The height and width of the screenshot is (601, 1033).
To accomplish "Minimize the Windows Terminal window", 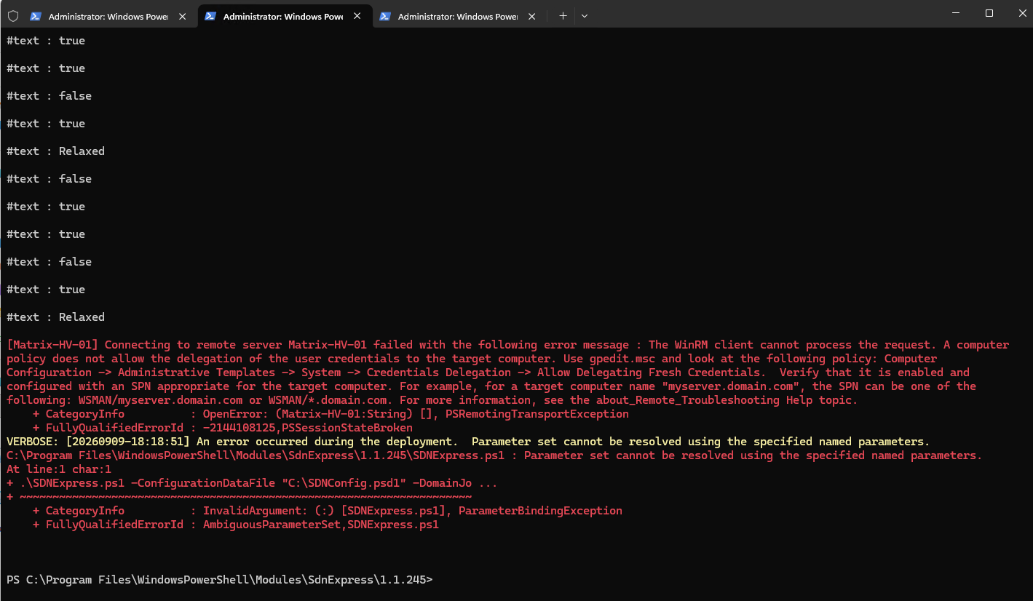I will tap(955, 13).
